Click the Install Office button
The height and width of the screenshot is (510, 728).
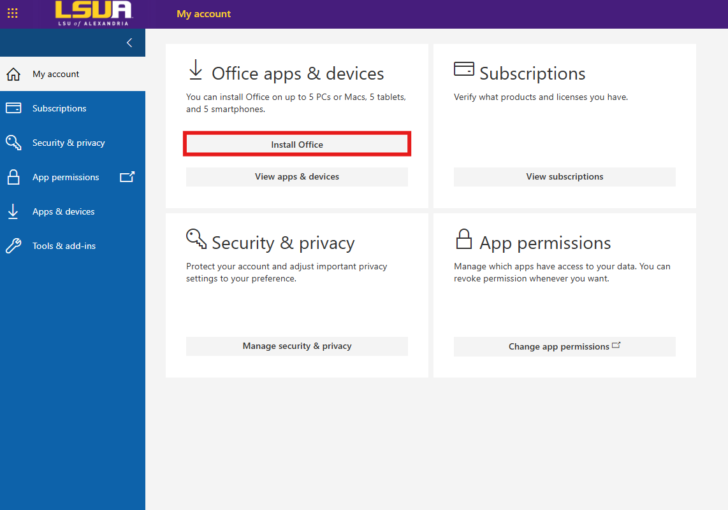[297, 145]
